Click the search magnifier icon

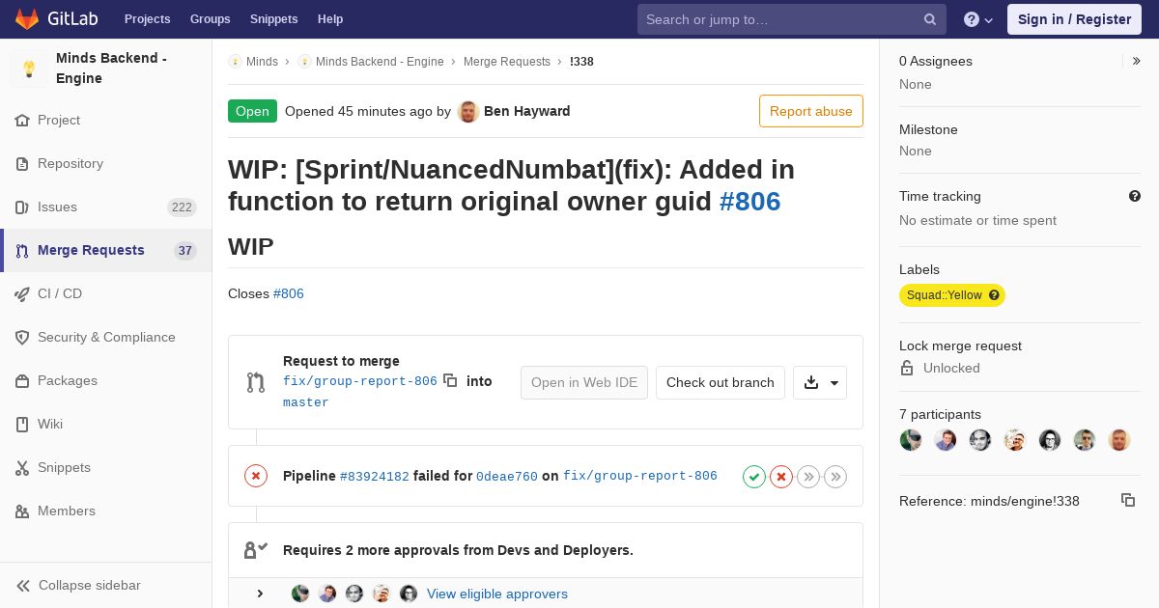(930, 19)
